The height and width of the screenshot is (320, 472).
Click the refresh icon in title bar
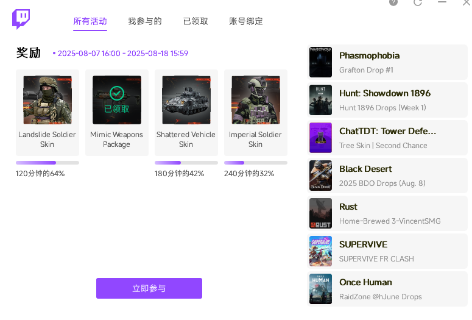click(x=418, y=2)
